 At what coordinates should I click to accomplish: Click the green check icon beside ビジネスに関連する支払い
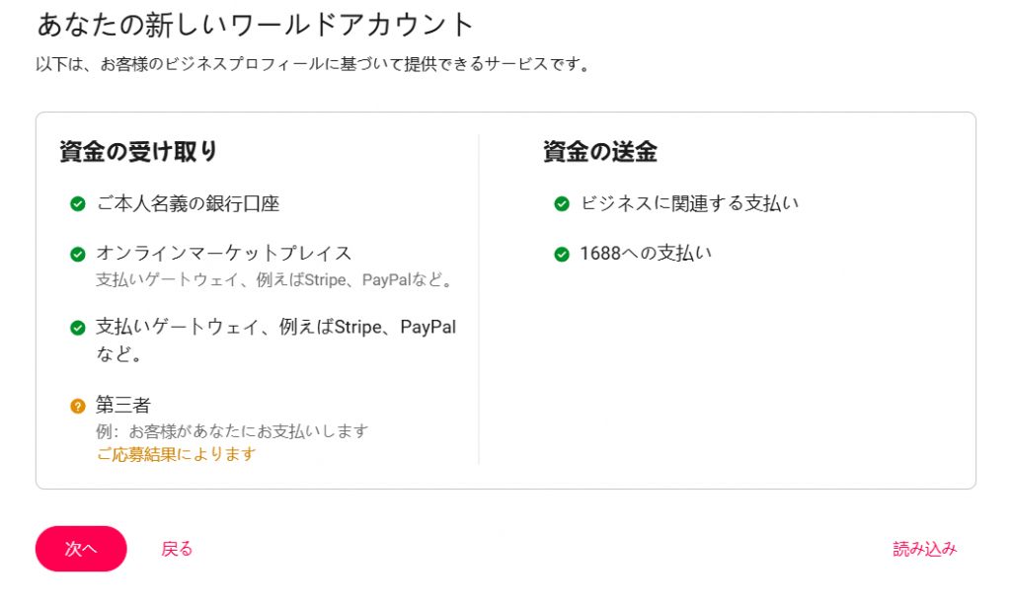tap(562, 204)
